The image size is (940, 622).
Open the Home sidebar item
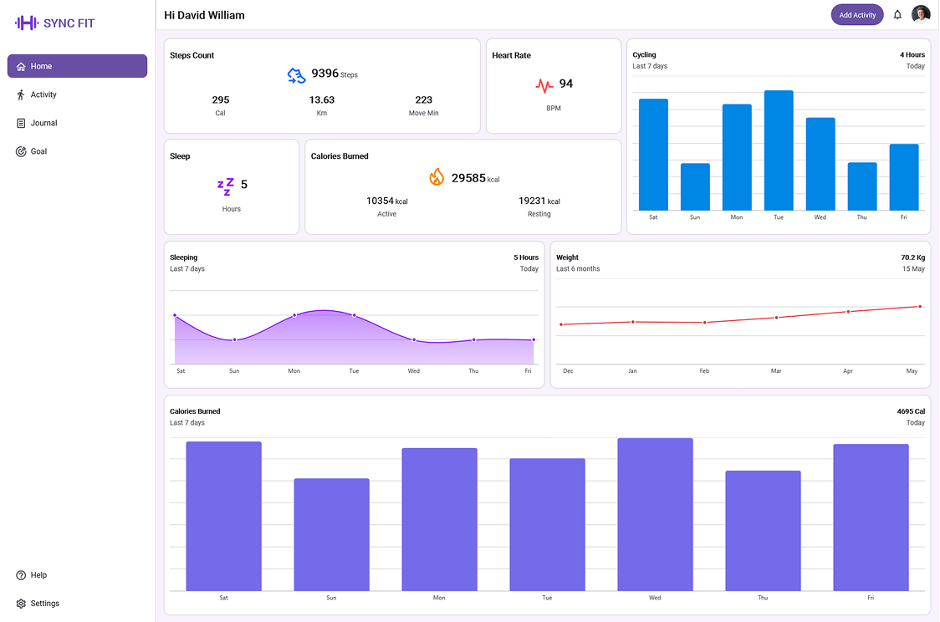tap(77, 66)
